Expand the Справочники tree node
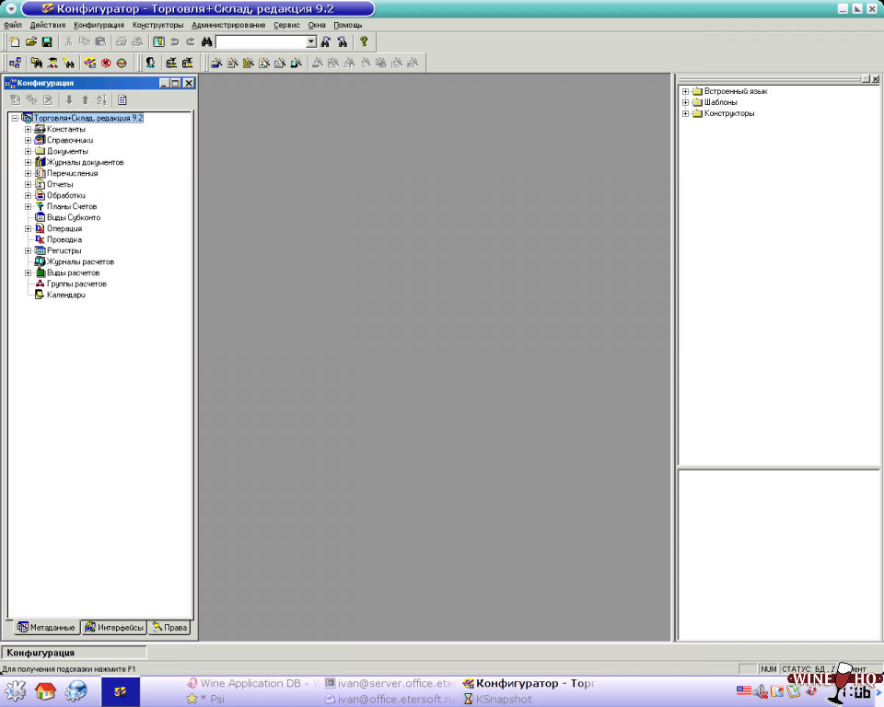This screenshot has width=884, height=707. 28,140
